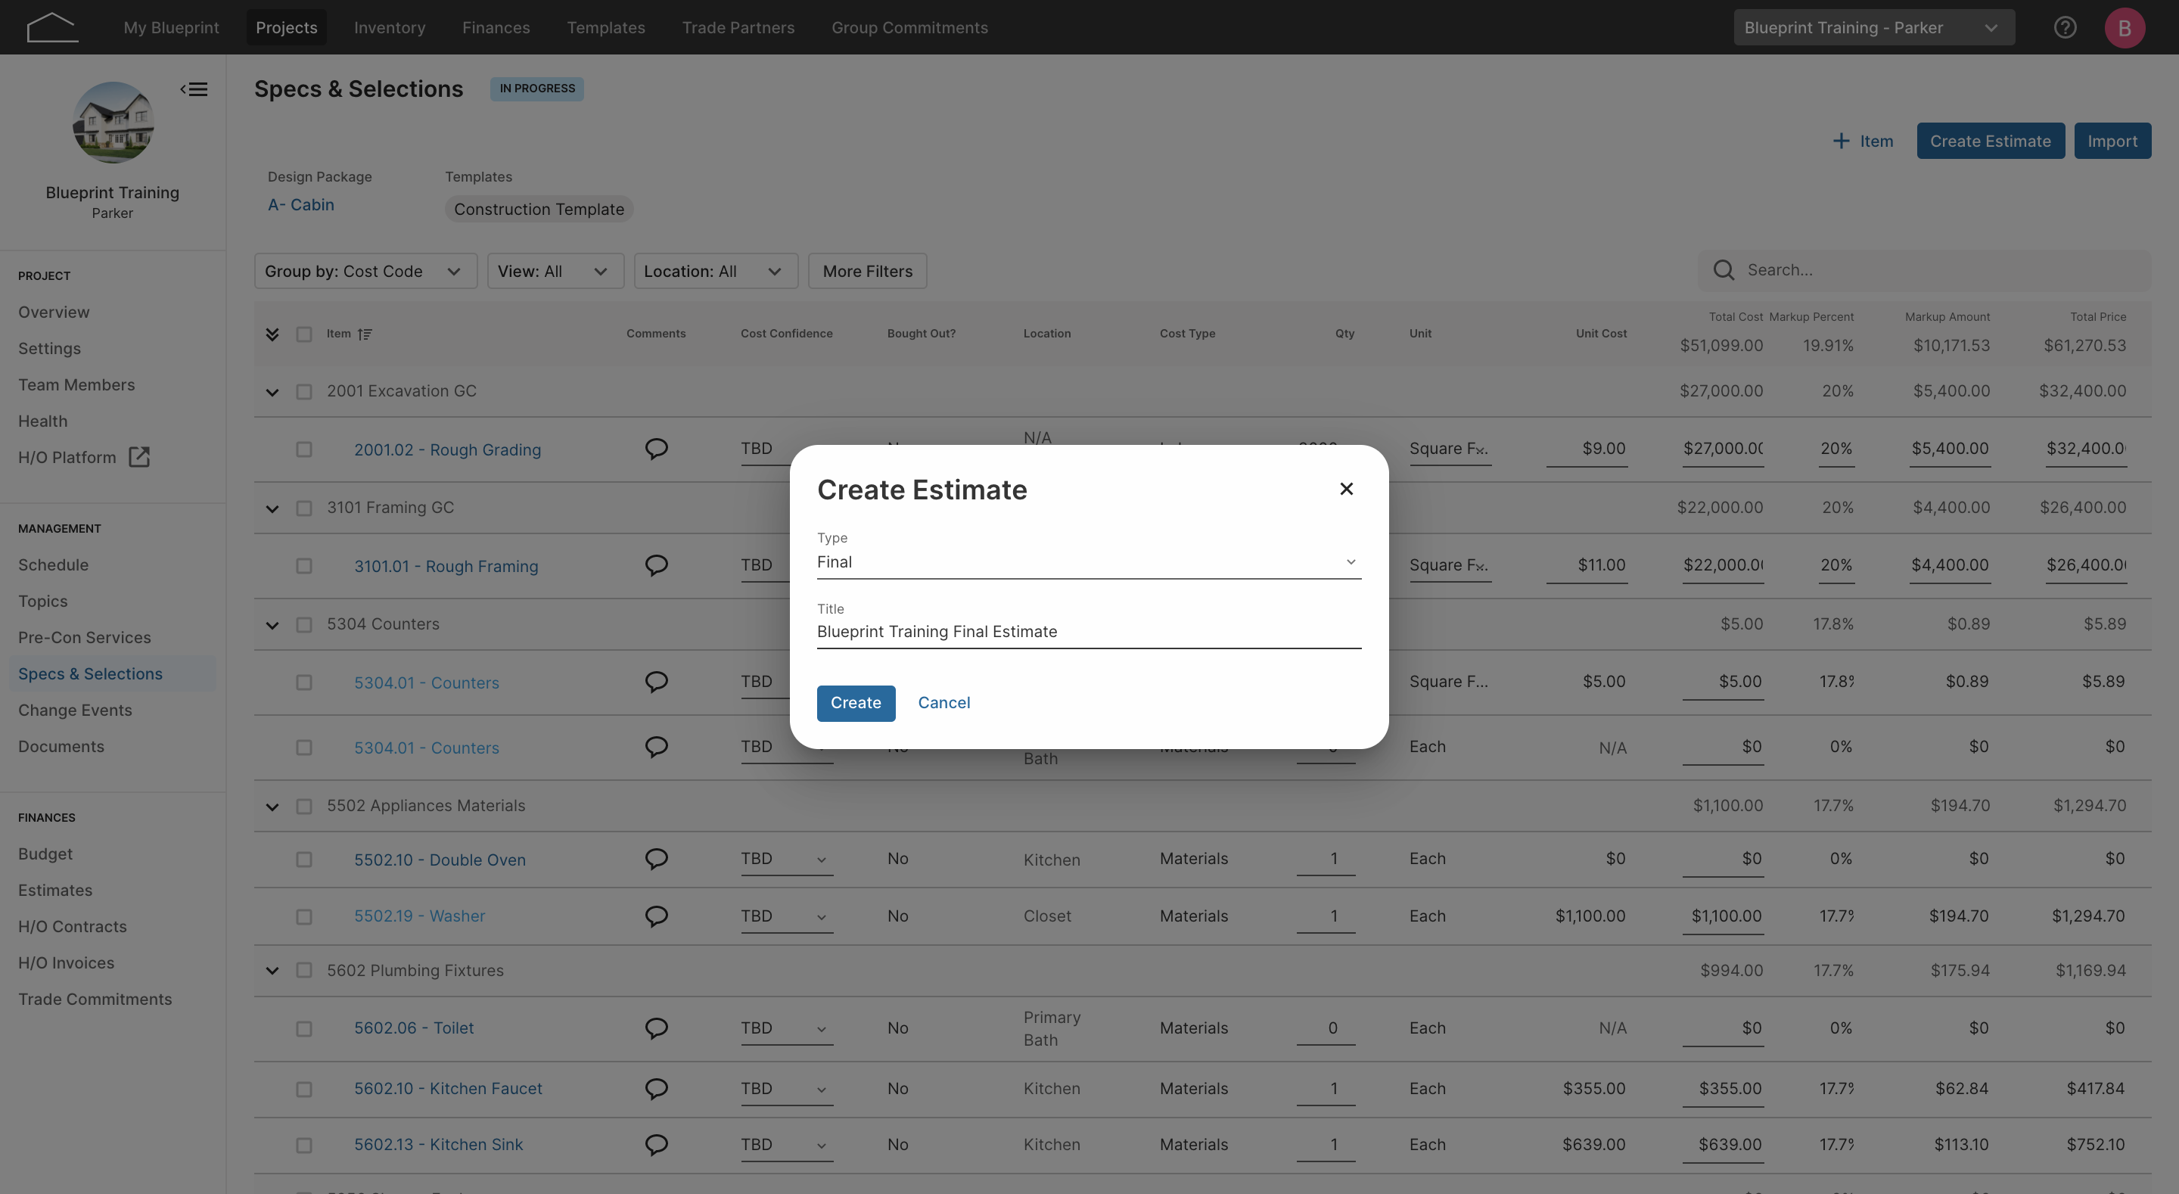Viewport: 2179px width, 1194px height.
Task: Collapse the sidebar using the menu icon
Action: pyautogui.click(x=194, y=89)
